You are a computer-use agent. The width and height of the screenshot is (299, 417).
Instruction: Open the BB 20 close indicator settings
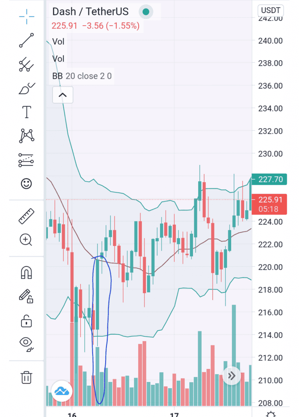[82, 76]
